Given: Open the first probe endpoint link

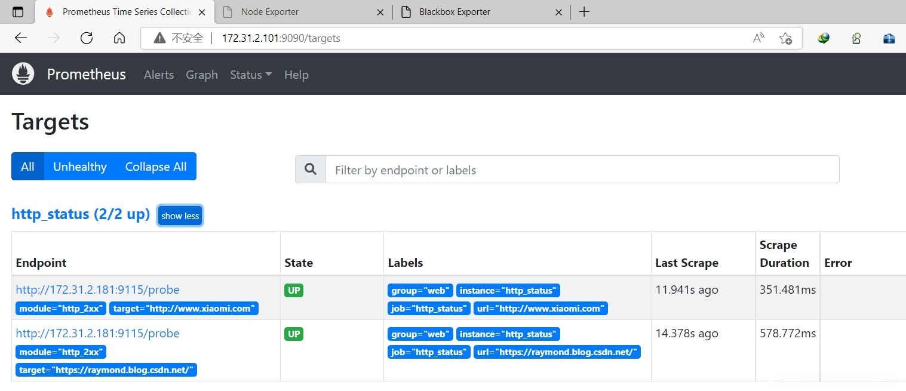Looking at the screenshot, I should [x=97, y=290].
